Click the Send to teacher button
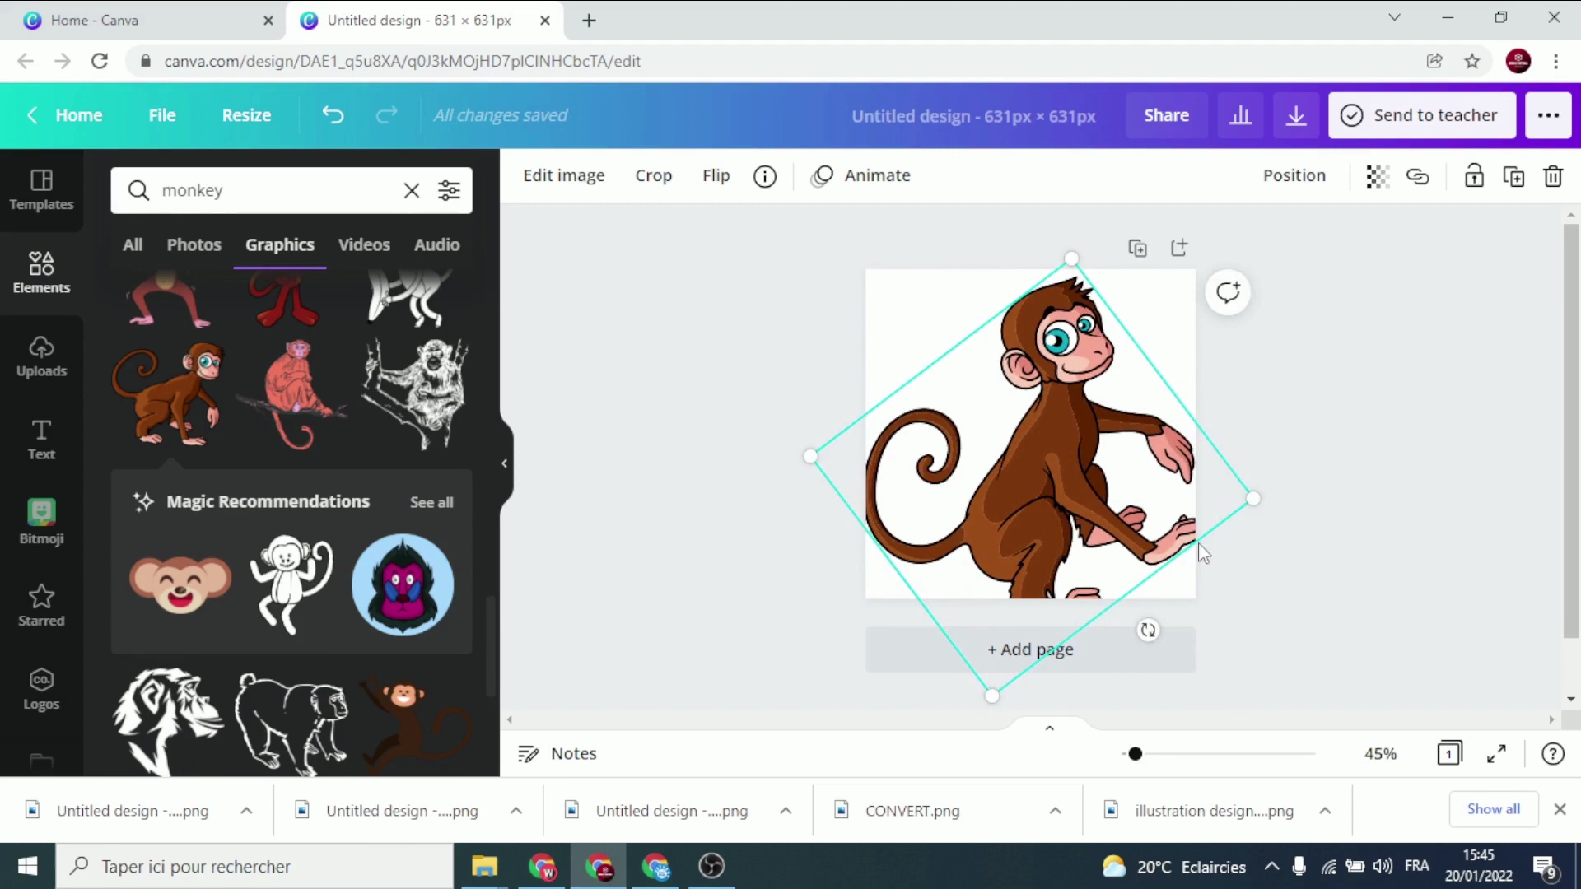This screenshot has height=889, width=1581. (x=1425, y=114)
